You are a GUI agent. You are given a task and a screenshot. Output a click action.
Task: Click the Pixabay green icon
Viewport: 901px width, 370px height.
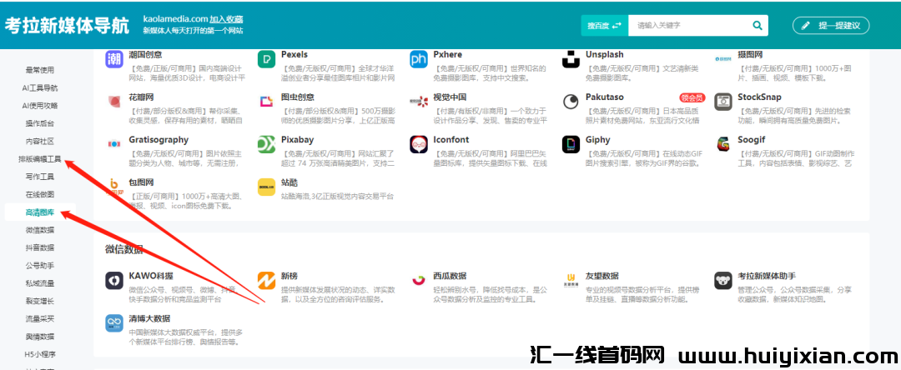[x=266, y=145]
